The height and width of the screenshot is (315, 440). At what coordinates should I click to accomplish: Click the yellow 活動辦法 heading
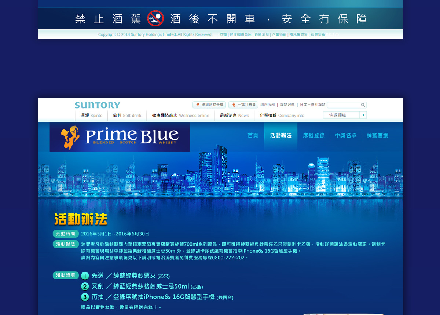pyautogui.click(x=81, y=219)
